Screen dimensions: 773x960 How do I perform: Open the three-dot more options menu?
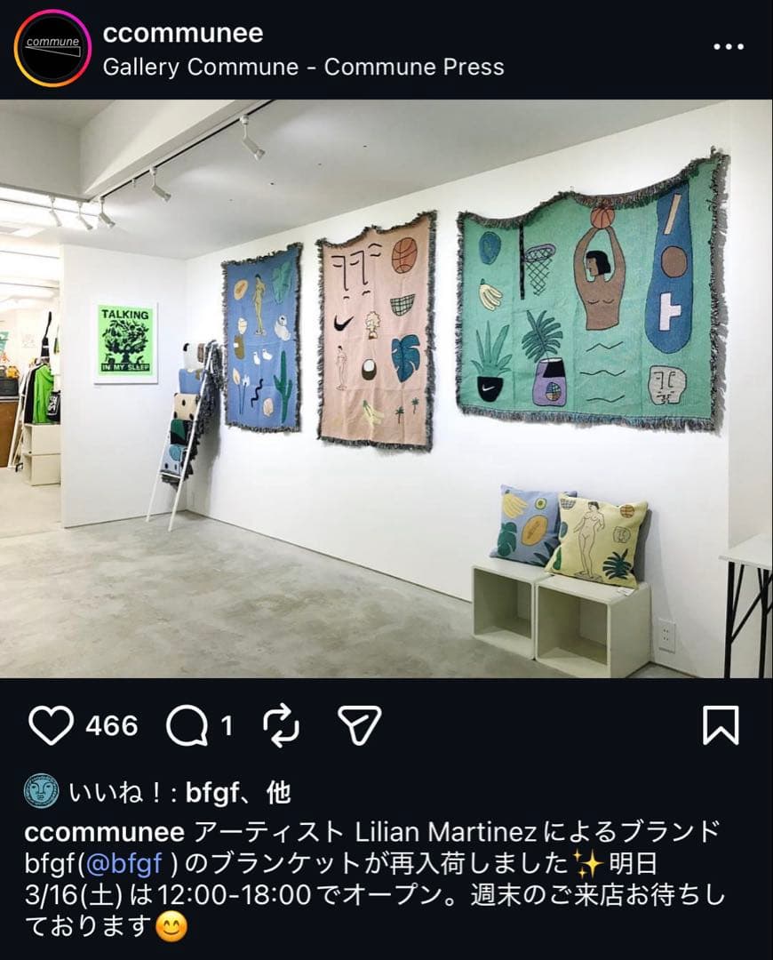tap(729, 46)
